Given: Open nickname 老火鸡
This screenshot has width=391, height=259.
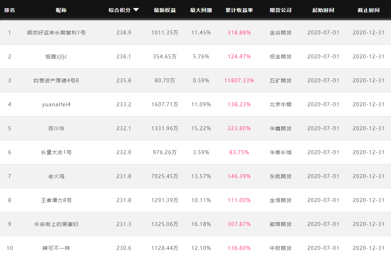Looking at the screenshot, I should [x=56, y=176].
